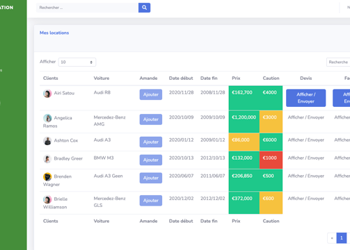Sort by Voiture column header
Screen dimensions: 350x250
(102, 78)
